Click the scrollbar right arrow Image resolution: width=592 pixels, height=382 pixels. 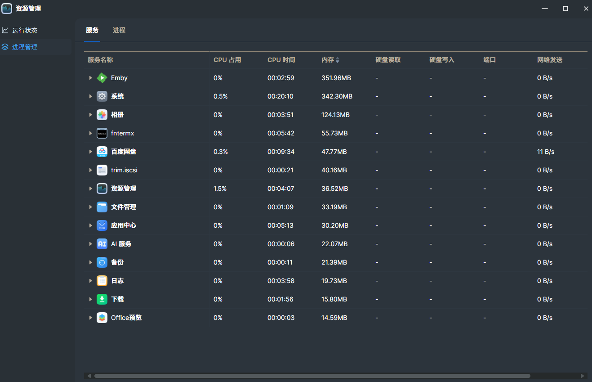click(583, 376)
